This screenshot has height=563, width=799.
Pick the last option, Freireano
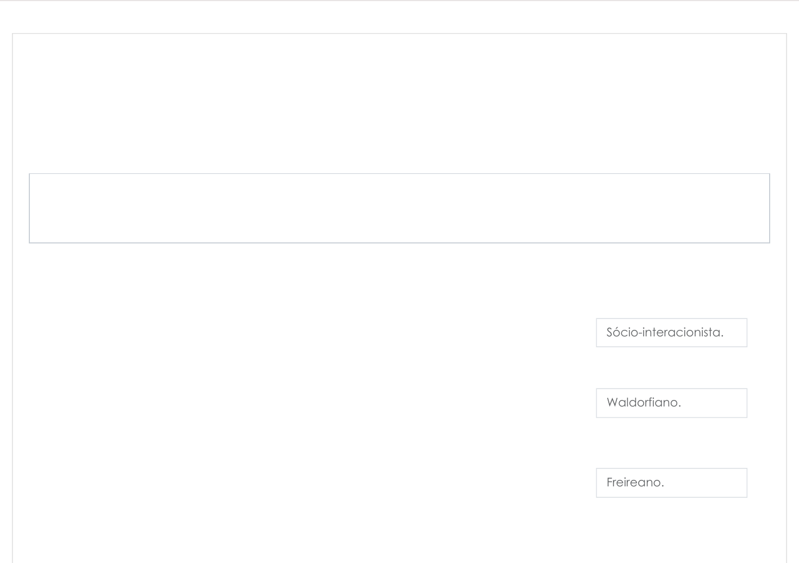[x=671, y=483]
